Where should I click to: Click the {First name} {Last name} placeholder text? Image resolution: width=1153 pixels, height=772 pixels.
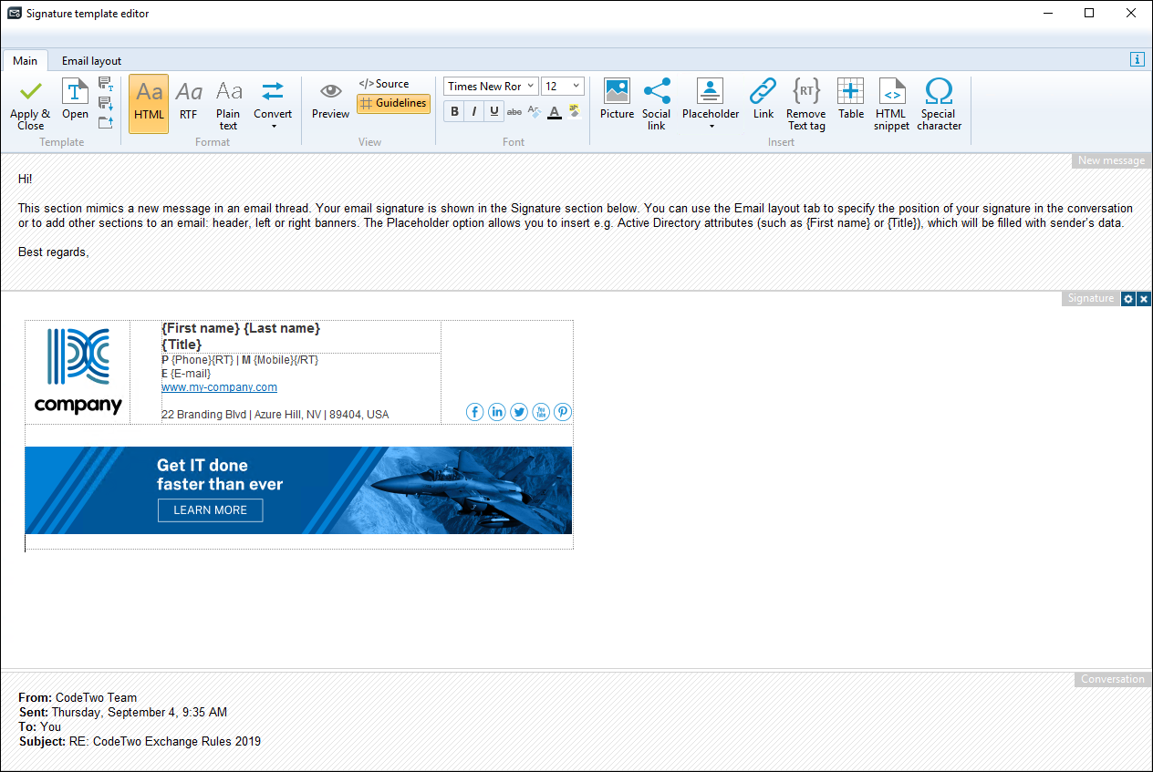[x=241, y=328]
